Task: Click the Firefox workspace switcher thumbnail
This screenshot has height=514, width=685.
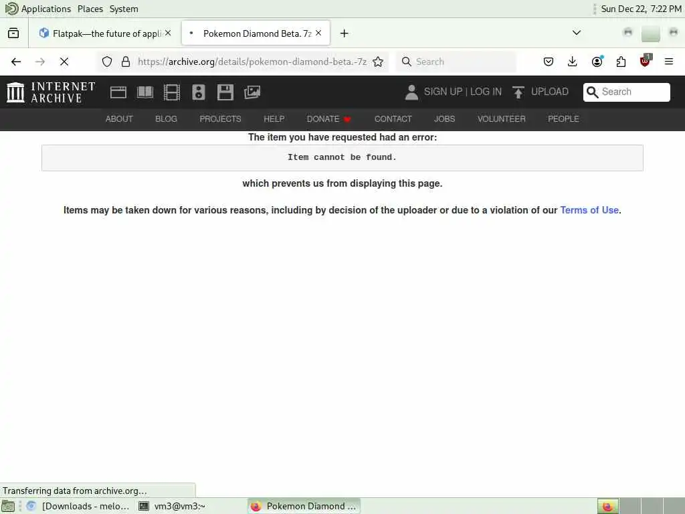Action: [607, 506]
